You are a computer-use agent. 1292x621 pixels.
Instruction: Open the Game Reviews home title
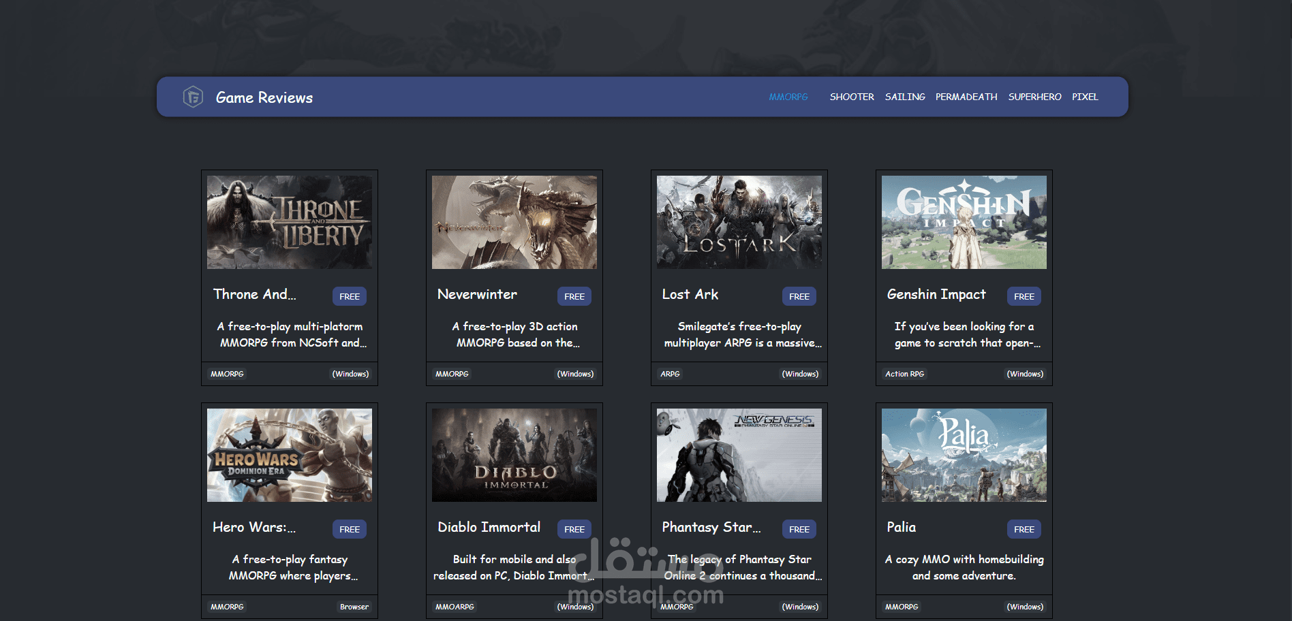pos(264,97)
